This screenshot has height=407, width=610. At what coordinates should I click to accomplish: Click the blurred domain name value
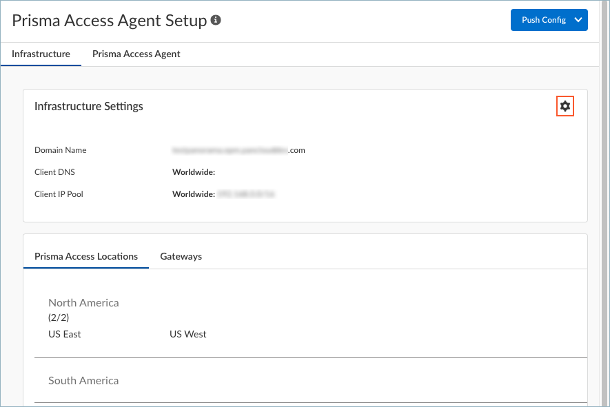pos(238,150)
